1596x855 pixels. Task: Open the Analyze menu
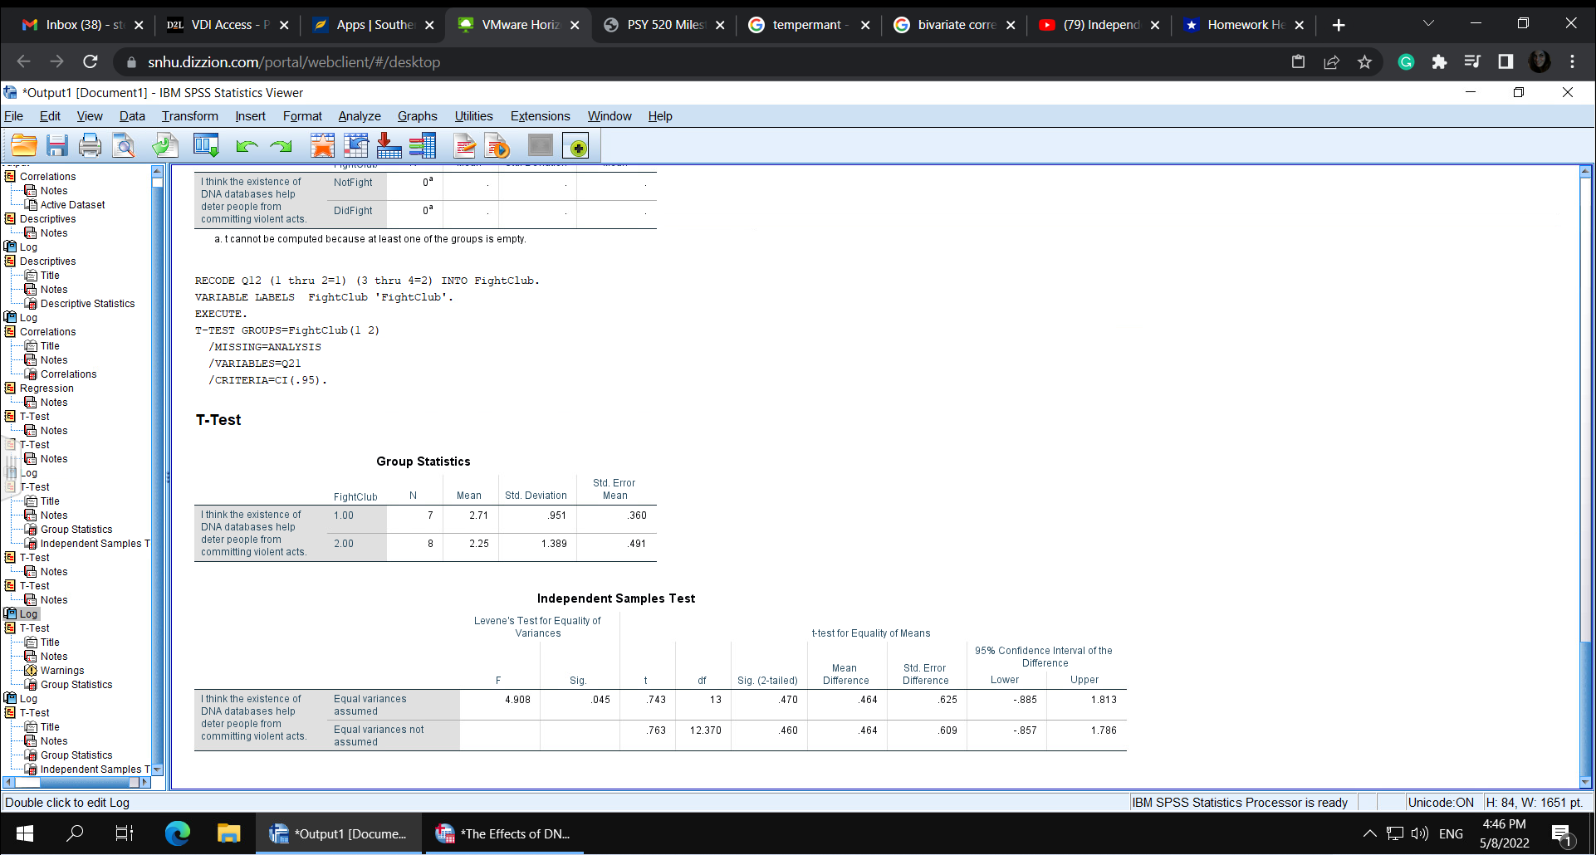click(x=360, y=116)
